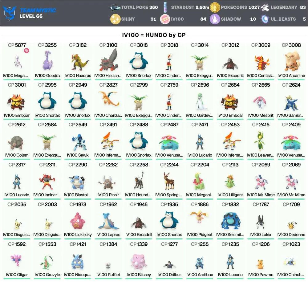Tap the Stardust bottle icon
The width and height of the screenshot is (308, 282).
[x=165, y=7]
